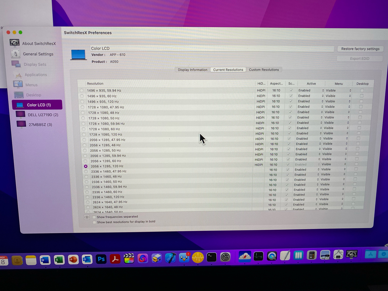
Task: Toggle Sc... checkbox for 1496 × 935, 60 Hz
Action: pyautogui.click(x=291, y=96)
